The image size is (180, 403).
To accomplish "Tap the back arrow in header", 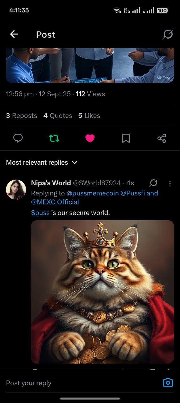I will point(14,34).
